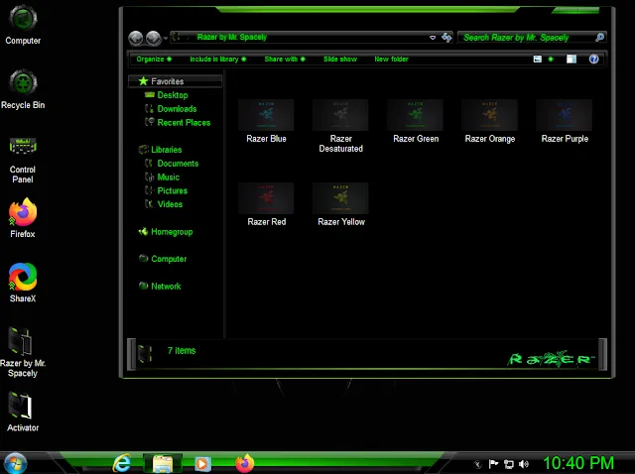Launch the ShareX desktop shortcut
The width and height of the screenshot is (635, 474).
tap(23, 283)
